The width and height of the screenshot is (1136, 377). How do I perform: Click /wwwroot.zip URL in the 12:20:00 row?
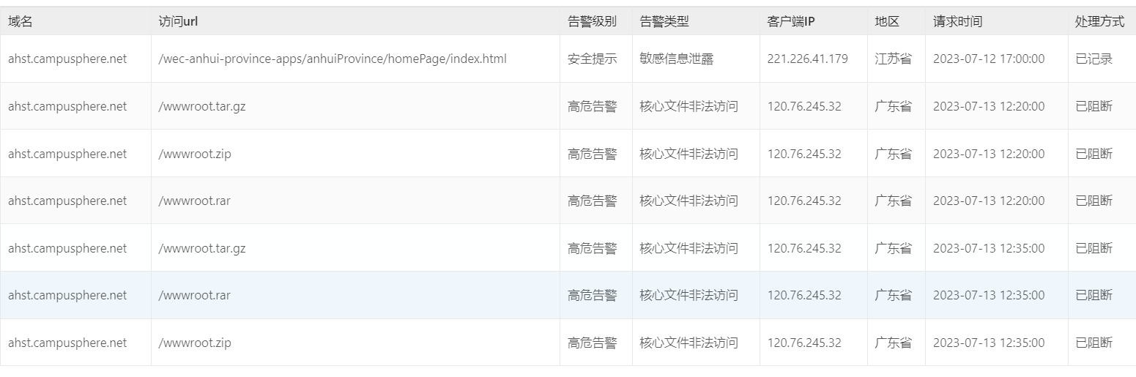point(195,154)
